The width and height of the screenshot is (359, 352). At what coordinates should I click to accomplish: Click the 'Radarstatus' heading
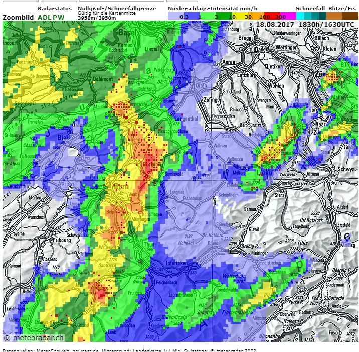pos(55,8)
